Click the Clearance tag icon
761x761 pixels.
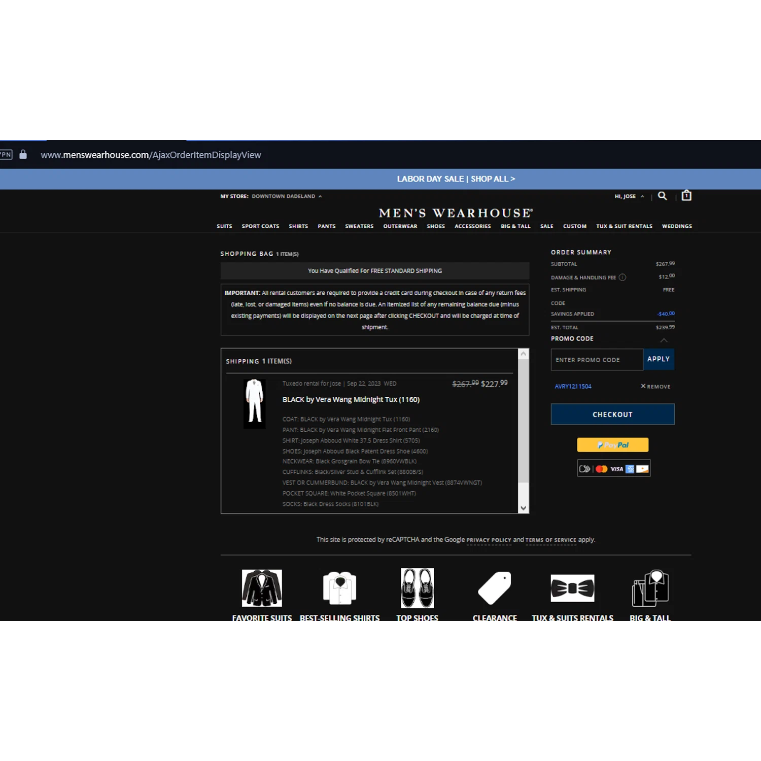[495, 588]
